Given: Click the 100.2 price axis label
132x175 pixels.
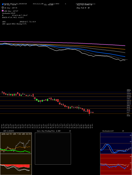Looking at the screenshot, I should click(x=129, y=106).
